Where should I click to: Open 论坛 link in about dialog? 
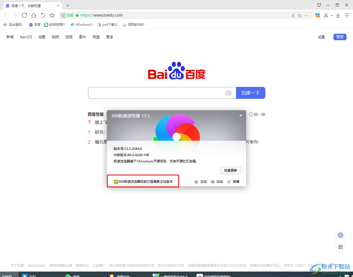point(220,182)
